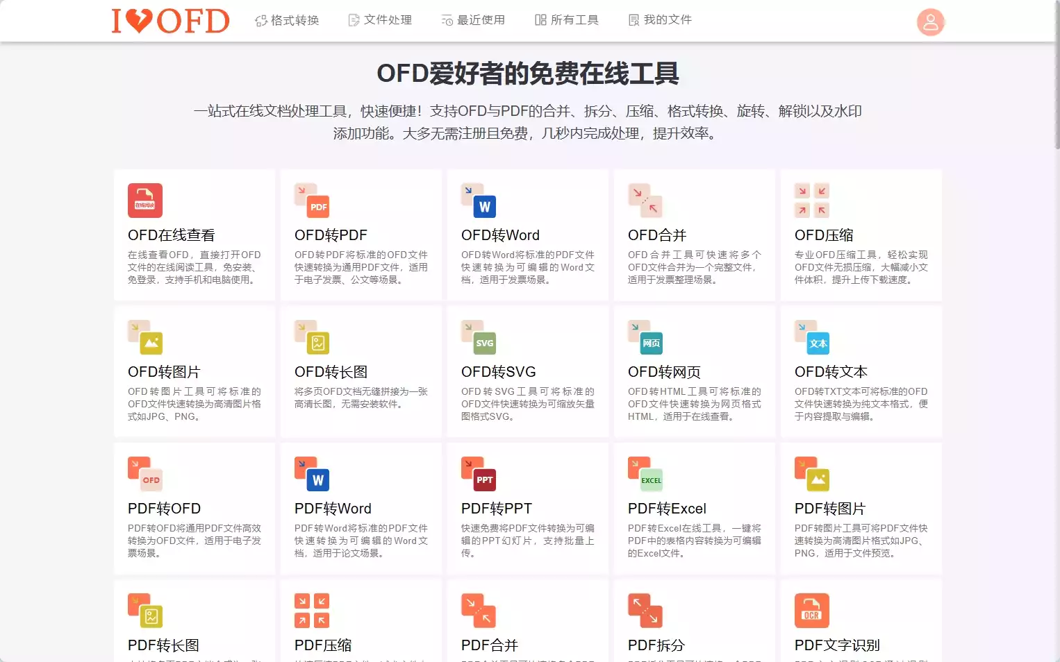
Task: Select the PDF转Word icon
Action: click(312, 474)
